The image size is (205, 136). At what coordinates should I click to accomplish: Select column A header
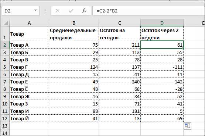click(29, 23)
